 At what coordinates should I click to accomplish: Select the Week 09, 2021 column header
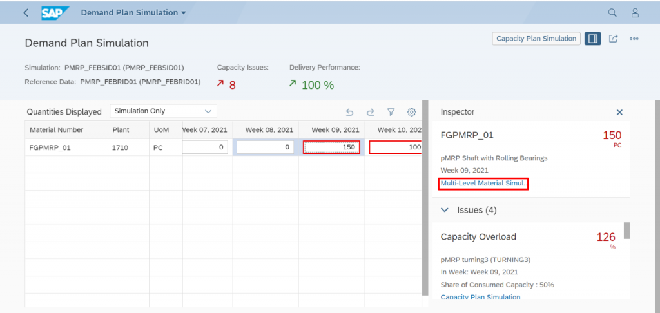point(332,130)
